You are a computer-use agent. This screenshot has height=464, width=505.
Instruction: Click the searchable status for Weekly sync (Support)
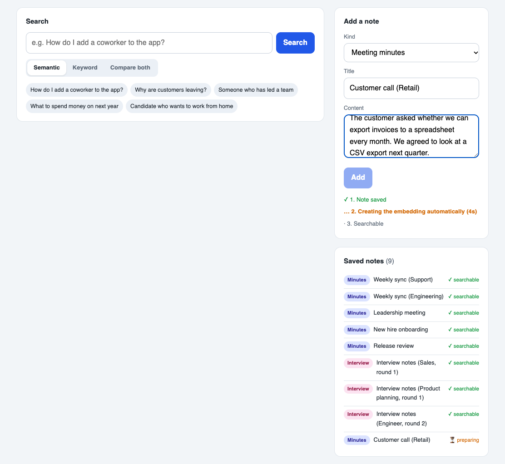click(464, 280)
